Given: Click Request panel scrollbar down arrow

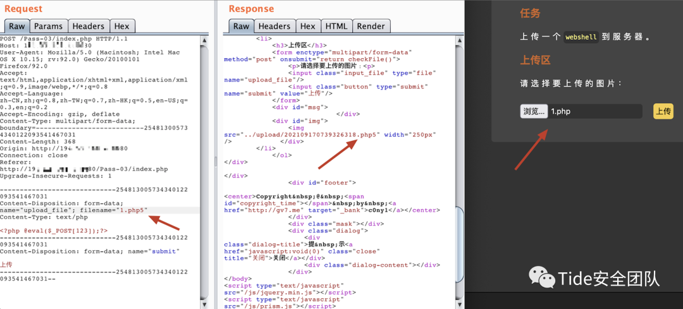Looking at the screenshot, I should click(204, 304).
